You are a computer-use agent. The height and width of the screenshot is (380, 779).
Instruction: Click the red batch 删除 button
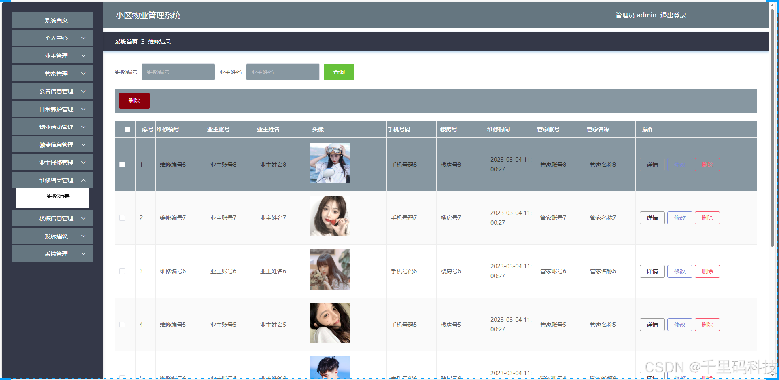pos(134,101)
